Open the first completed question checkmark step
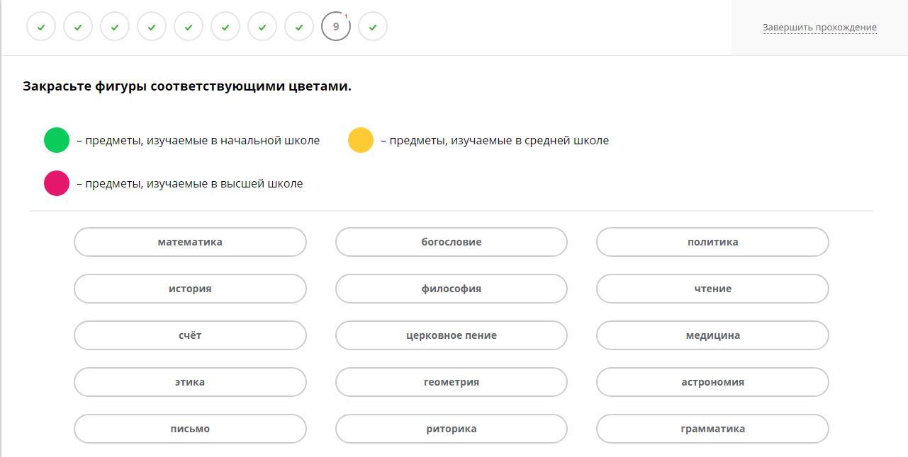The image size is (908, 457). [41, 27]
